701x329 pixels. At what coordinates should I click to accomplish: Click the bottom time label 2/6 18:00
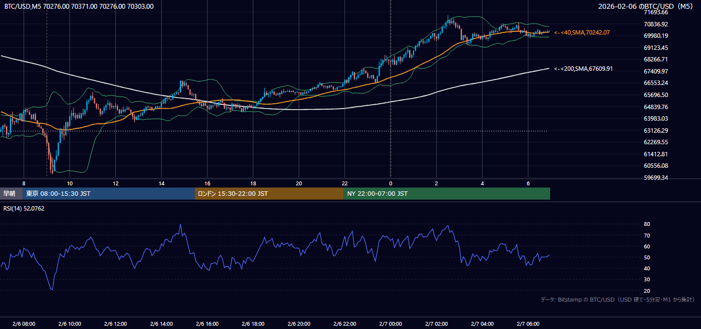tap(253, 324)
